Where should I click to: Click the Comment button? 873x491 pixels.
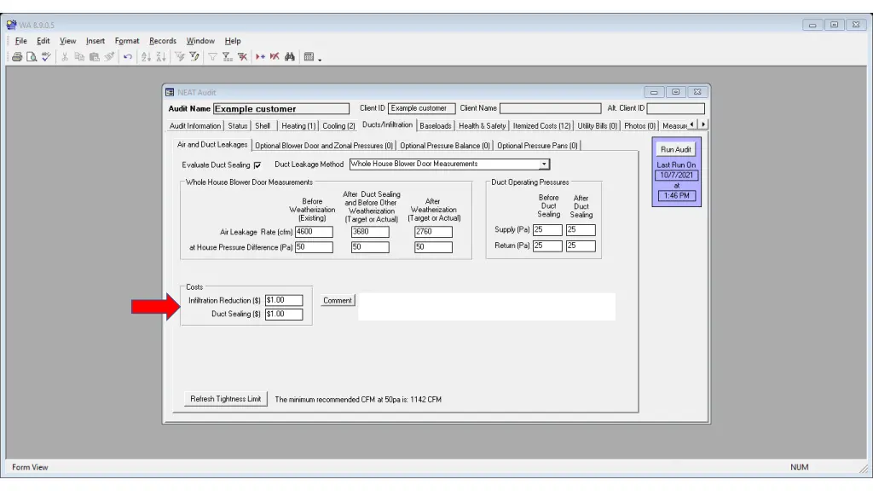pyautogui.click(x=338, y=301)
